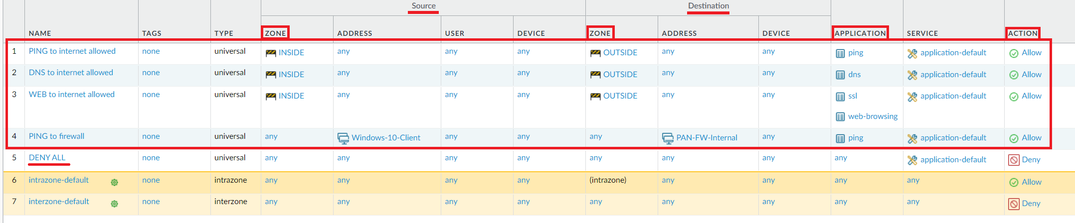
Task: Click service tools icon in WEB rule
Action: coord(912,97)
